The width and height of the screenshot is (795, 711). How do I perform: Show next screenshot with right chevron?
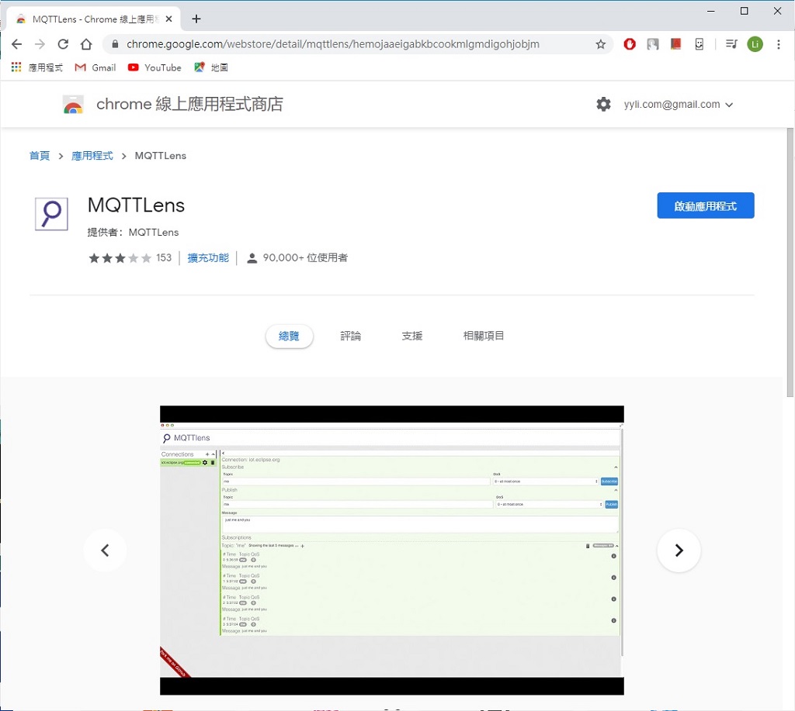[679, 551]
